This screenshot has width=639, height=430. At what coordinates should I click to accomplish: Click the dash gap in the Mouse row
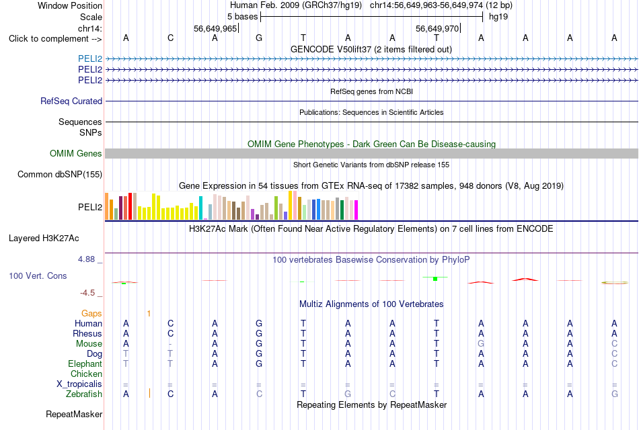170,344
